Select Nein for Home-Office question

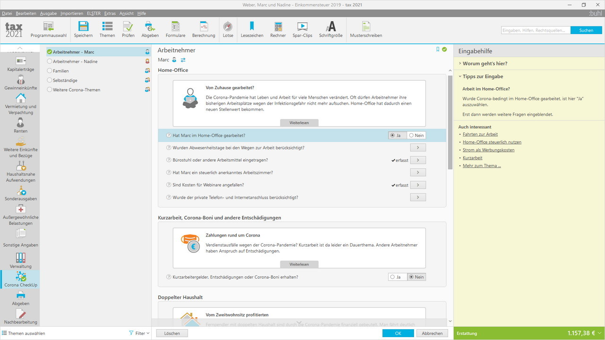416,136
